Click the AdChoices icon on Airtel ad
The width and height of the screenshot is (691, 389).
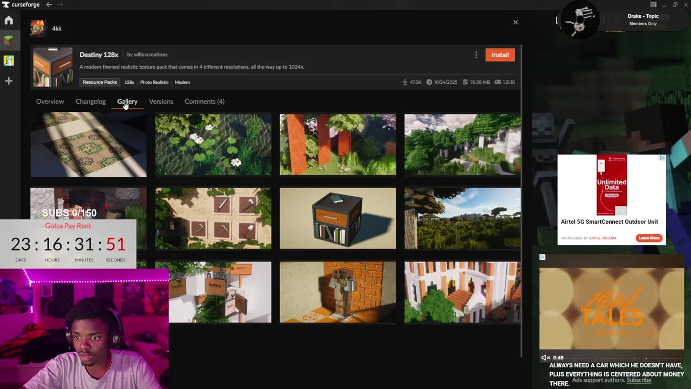[662, 158]
